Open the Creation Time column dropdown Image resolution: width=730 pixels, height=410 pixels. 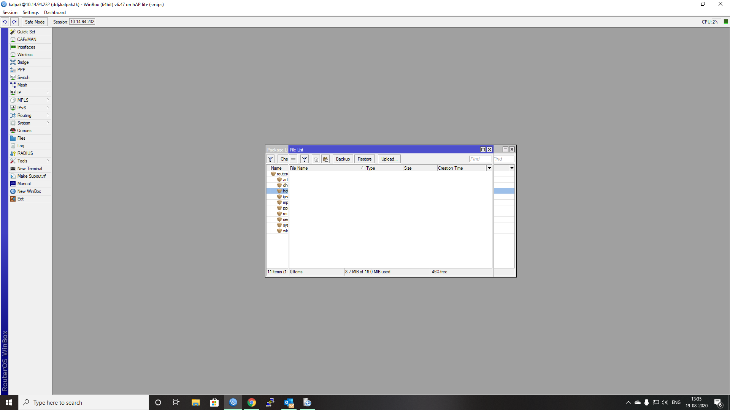[489, 168]
